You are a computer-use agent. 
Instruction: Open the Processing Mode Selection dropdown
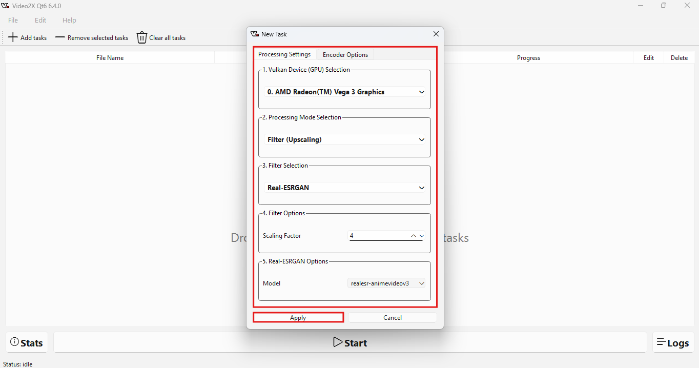(x=345, y=139)
